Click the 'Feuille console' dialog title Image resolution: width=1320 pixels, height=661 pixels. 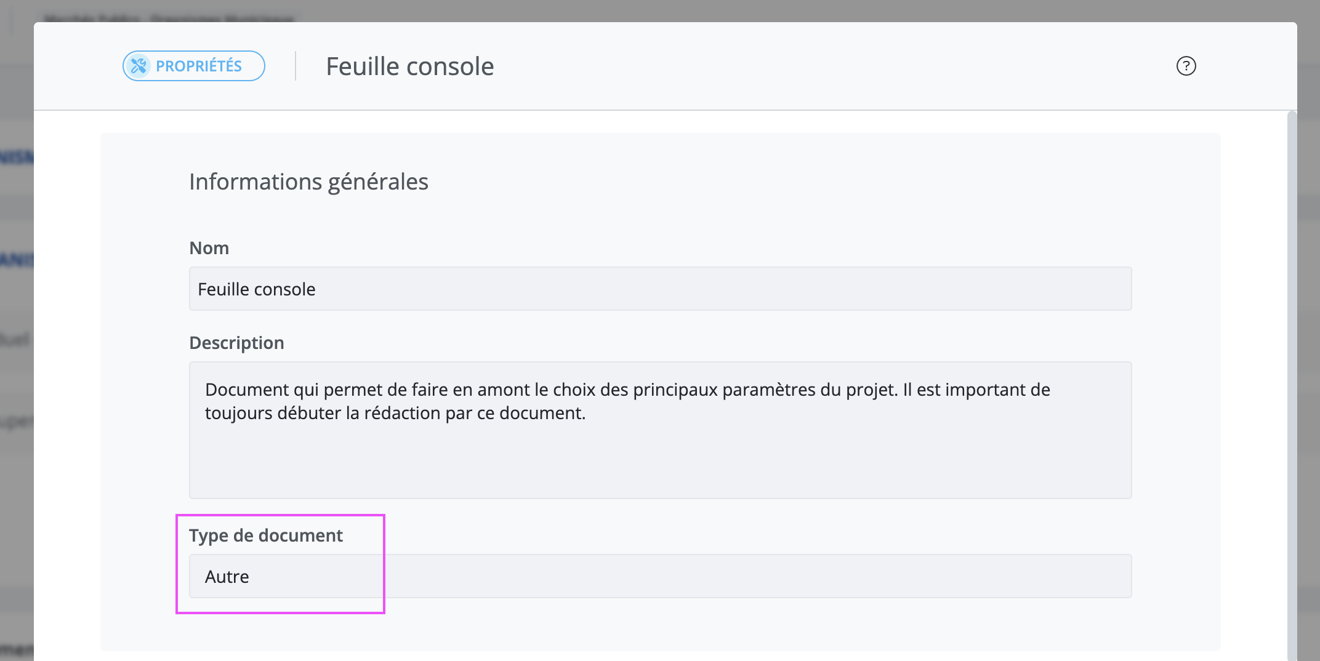(410, 66)
